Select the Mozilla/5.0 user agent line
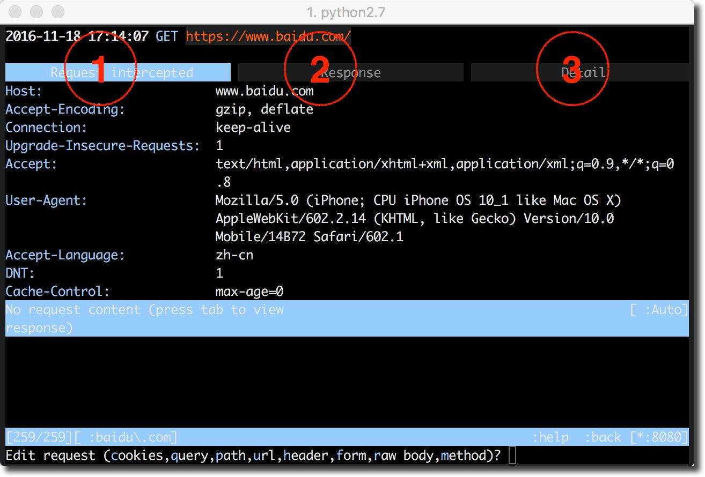Image resolution: width=705 pixels, height=477 pixels. click(418, 200)
